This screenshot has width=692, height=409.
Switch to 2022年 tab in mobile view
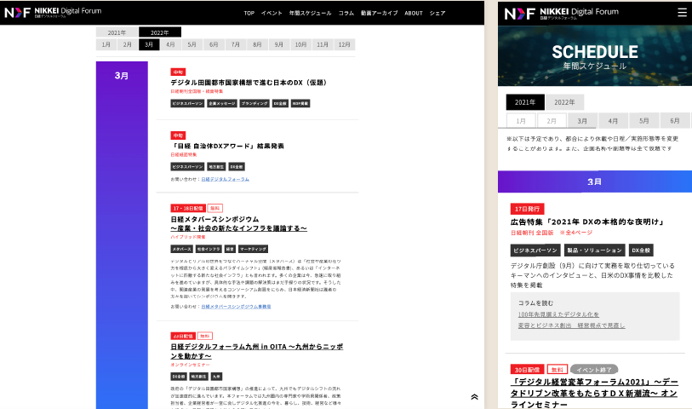click(x=564, y=102)
